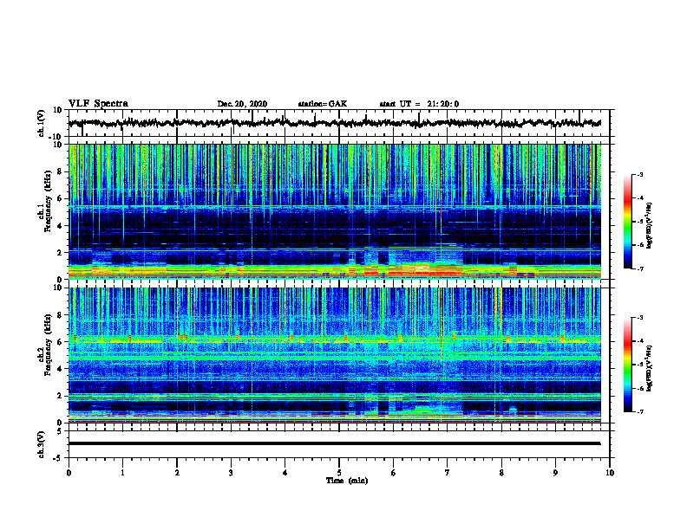Click the "ch.3(V)" axis label

click(42, 445)
